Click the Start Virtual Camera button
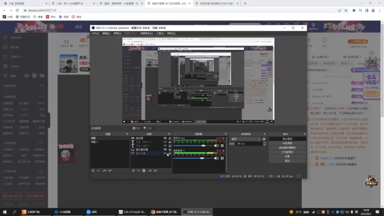Image resolution: width=384 pixels, height=216 pixels. click(x=287, y=148)
